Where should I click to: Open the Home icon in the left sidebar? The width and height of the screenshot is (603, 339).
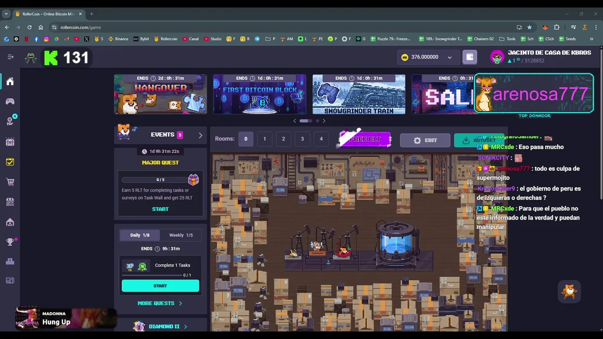[x=10, y=81]
